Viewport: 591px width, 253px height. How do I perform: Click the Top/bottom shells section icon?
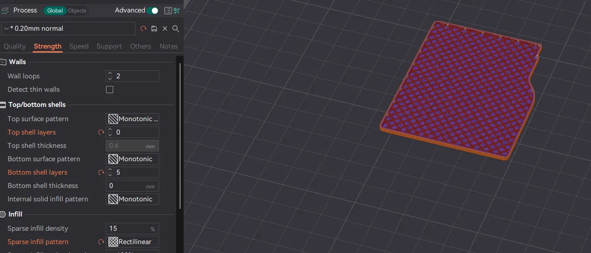(3, 105)
